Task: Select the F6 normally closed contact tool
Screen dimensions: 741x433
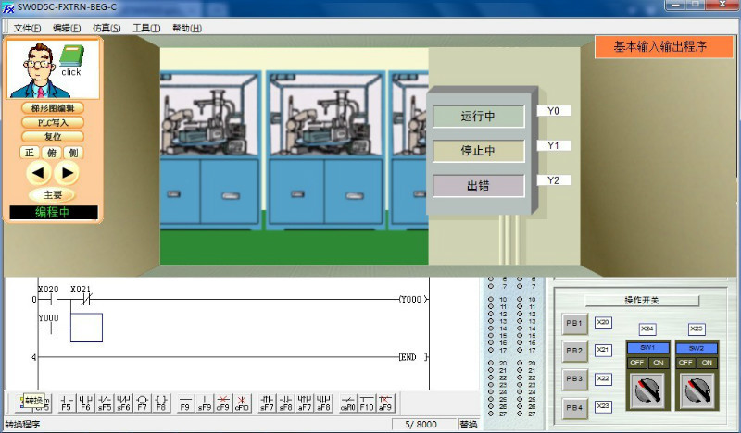Action: coord(85,402)
